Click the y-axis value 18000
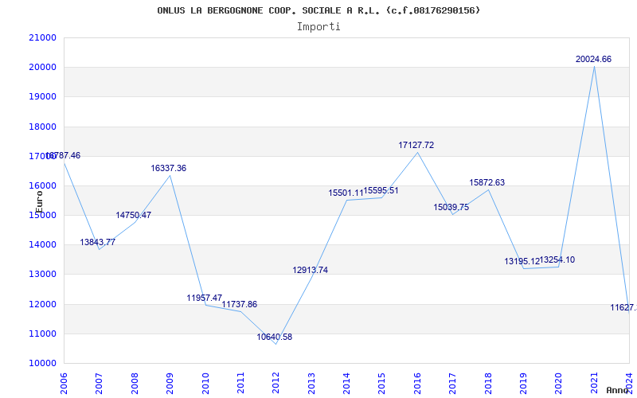The image size is (637, 398). (x=42, y=127)
